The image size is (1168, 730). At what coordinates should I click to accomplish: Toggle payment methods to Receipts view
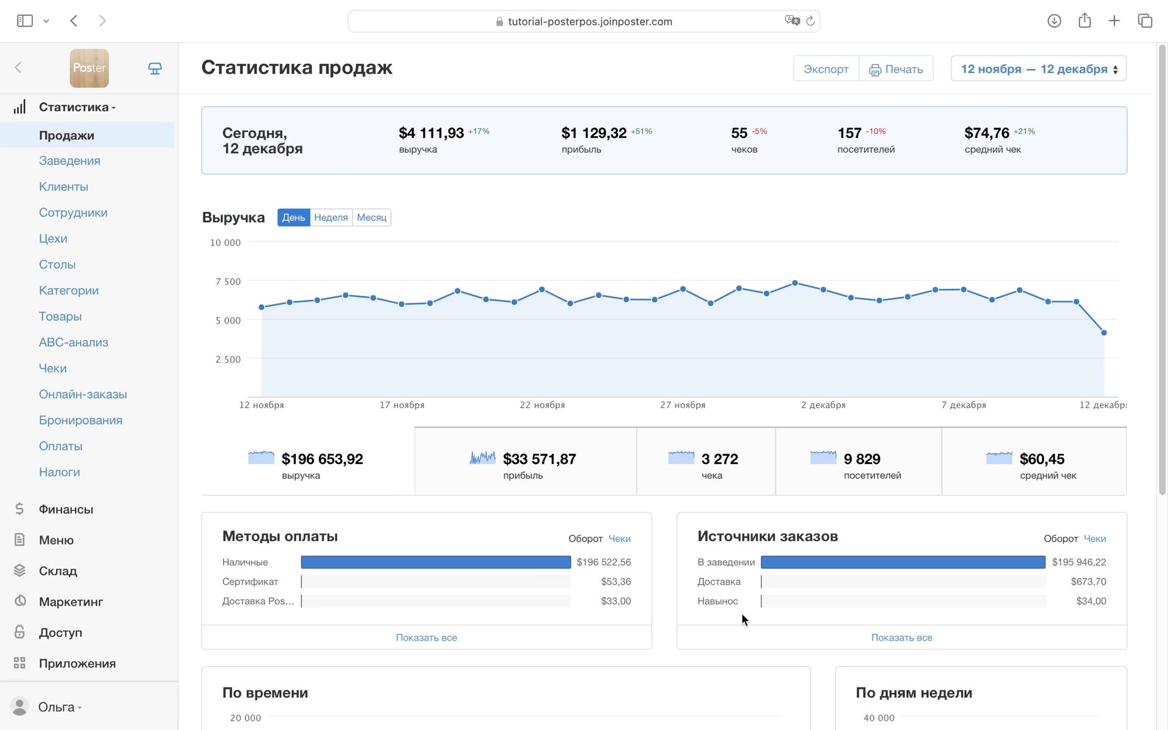(x=619, y=539)
